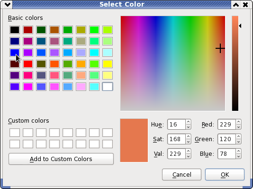This screenshot has height=189, width=253.
Task: Click the Basic colors label
Action: pyautogui.click(x=26, y=18)
